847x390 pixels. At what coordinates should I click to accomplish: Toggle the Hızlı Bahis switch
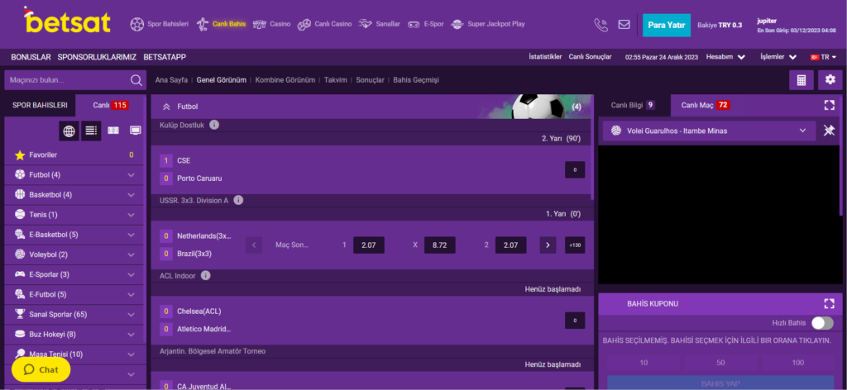[822, 323]
